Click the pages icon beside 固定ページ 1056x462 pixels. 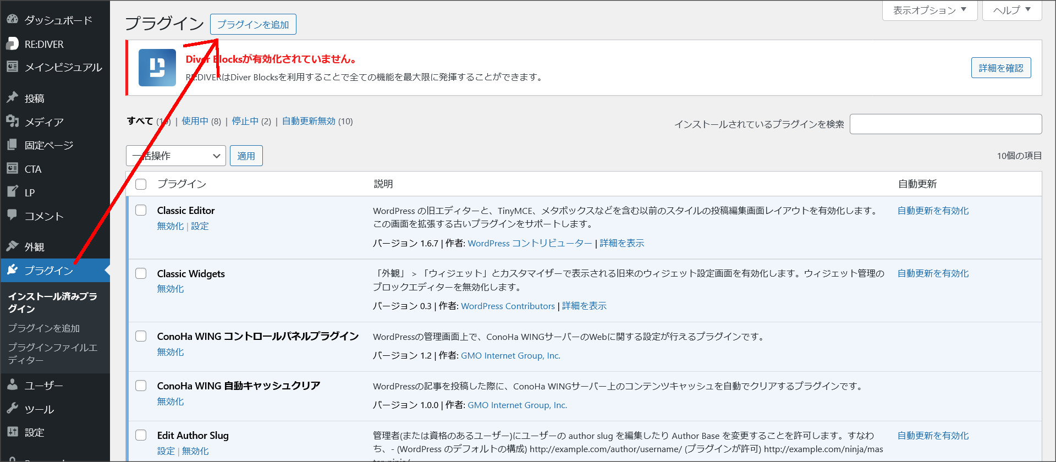click(x=12, y=145)
